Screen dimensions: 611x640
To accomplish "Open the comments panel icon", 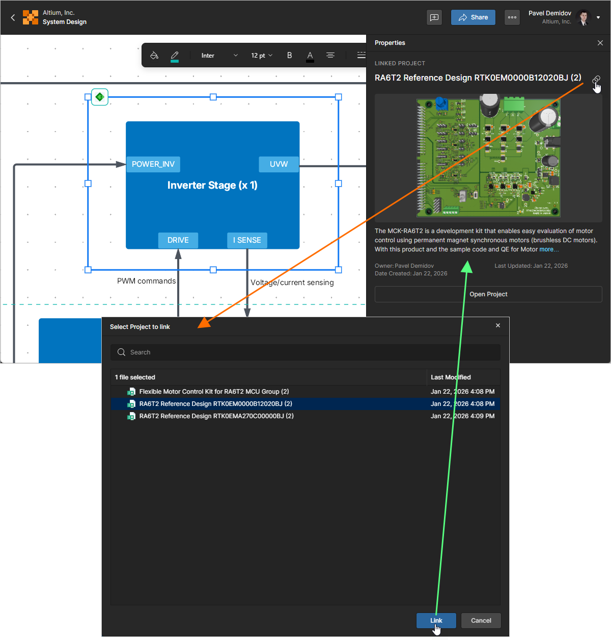I will [434, 17].
